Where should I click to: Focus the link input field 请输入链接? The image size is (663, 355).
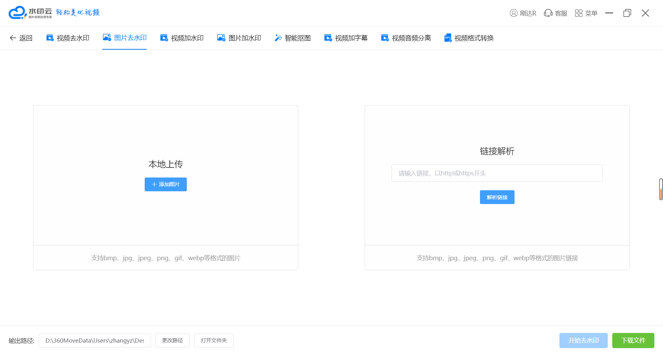[497, 173]
